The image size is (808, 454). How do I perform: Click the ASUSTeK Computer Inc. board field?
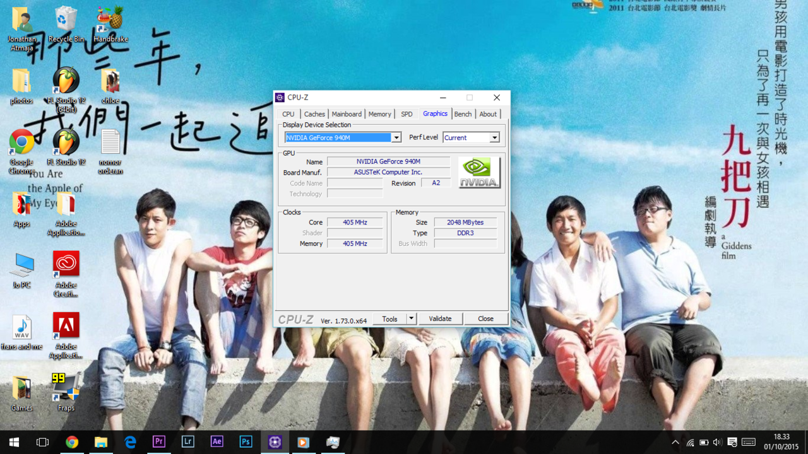(x=388, y=172)
